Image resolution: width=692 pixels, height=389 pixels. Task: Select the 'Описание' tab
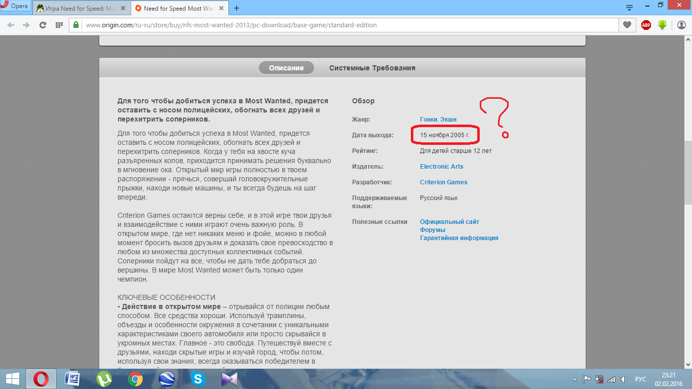point(286,68)
